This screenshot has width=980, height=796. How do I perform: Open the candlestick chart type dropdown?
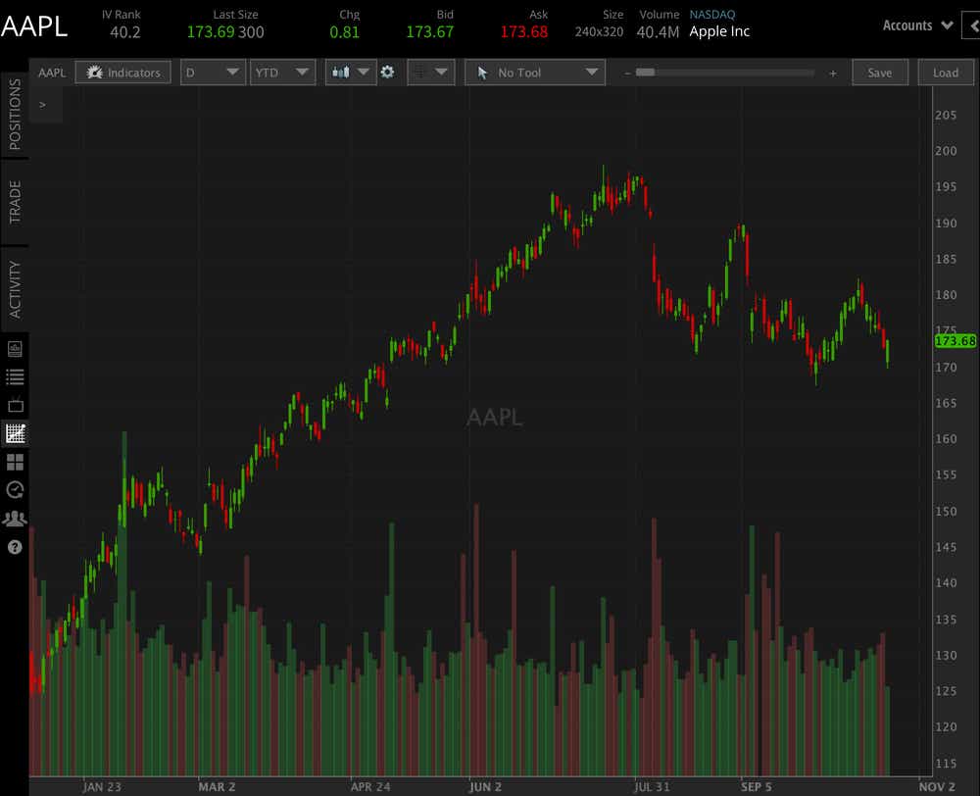(x=351, y=73)
